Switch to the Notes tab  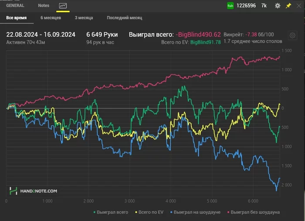coord(44,6)
